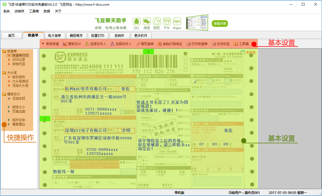Click the top green offset marker 0

(x=148, y=52)
